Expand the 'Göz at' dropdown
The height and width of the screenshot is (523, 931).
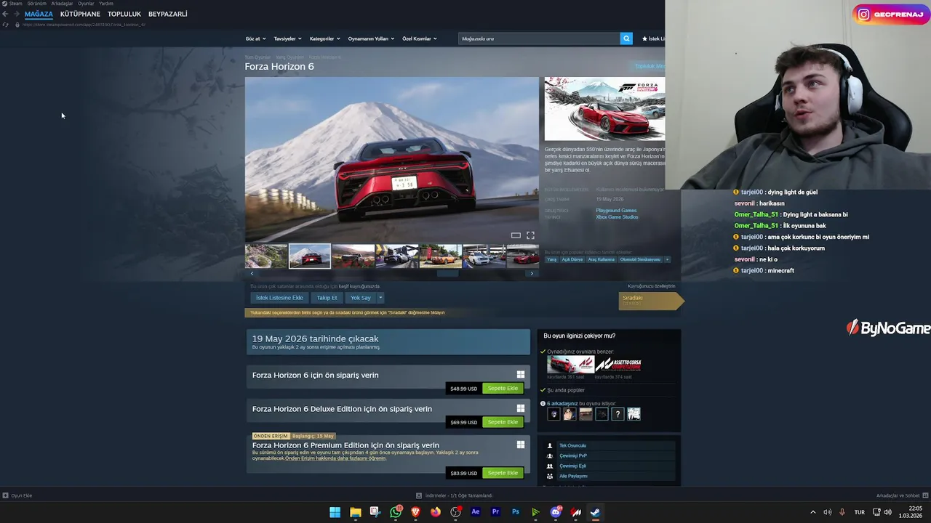pos(256,38)
